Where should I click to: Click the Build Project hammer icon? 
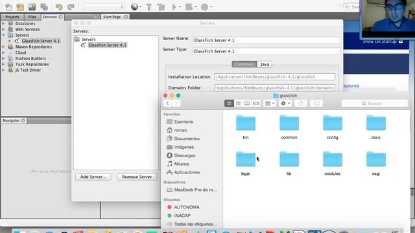[149, 7]
